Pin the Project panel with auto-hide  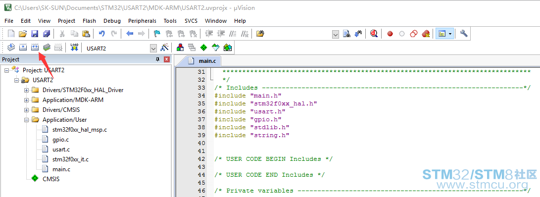click(x=158, y=59)
